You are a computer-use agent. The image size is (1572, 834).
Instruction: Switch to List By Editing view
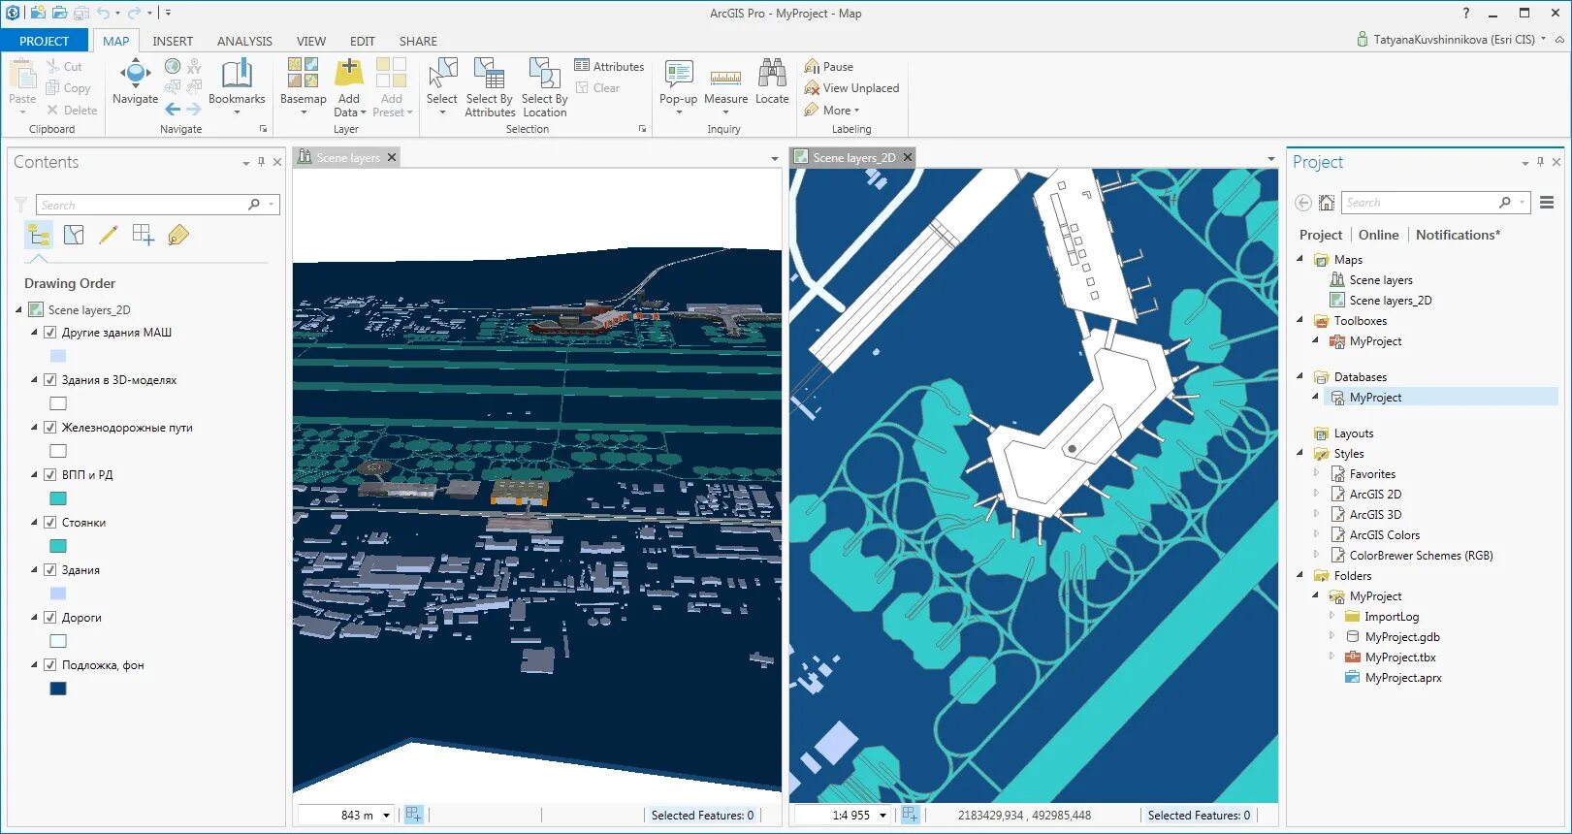(x=108, y=235)
